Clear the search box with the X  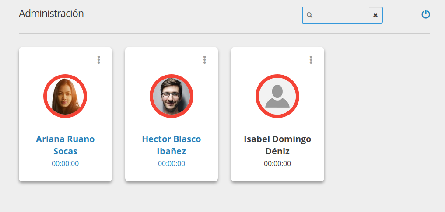point(375,15)
